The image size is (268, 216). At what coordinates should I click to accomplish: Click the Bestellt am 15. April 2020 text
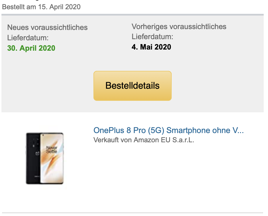41,7
